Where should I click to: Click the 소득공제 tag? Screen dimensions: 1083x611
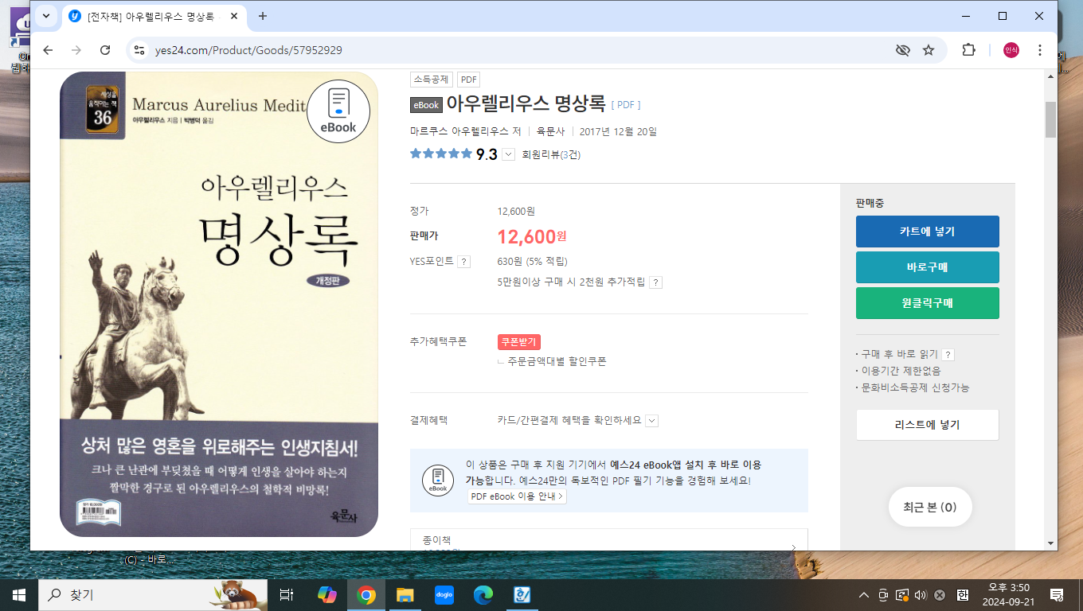click(x=432, y=80)
